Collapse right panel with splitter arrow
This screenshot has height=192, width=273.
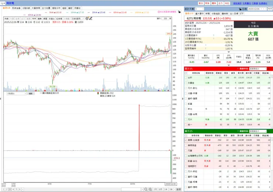pyautogui.click(x=183, y=99)
